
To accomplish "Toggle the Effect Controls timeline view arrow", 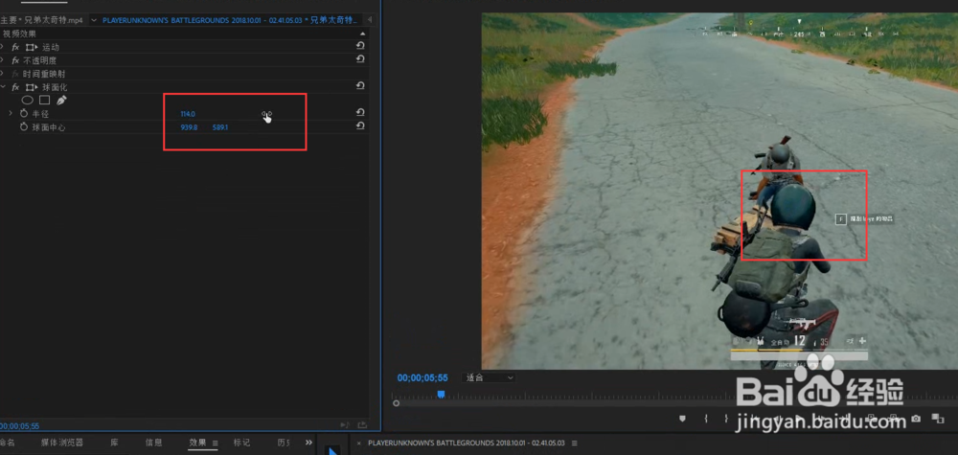I will 370,20.
